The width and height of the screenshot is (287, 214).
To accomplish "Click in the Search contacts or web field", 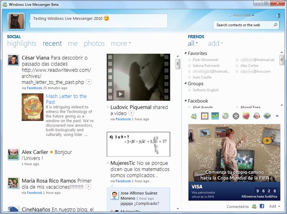I will coord(242,24).
